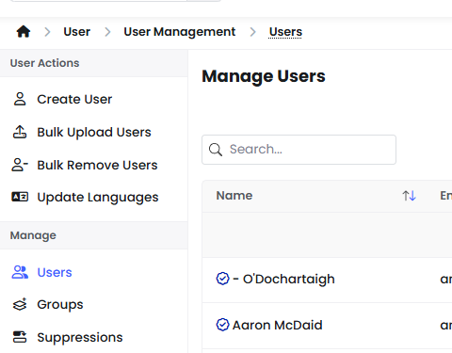Sort the Name column with arrows

409,196
